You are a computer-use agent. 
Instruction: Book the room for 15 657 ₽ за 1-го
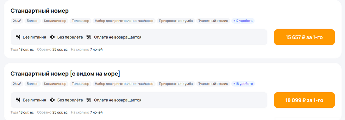[304, 37]
